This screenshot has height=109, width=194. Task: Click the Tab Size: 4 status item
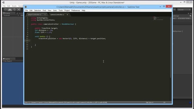pos(149,102)
